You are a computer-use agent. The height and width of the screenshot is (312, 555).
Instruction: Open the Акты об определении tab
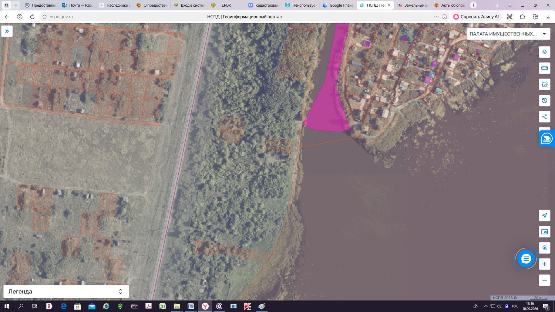tap(450, 5)
